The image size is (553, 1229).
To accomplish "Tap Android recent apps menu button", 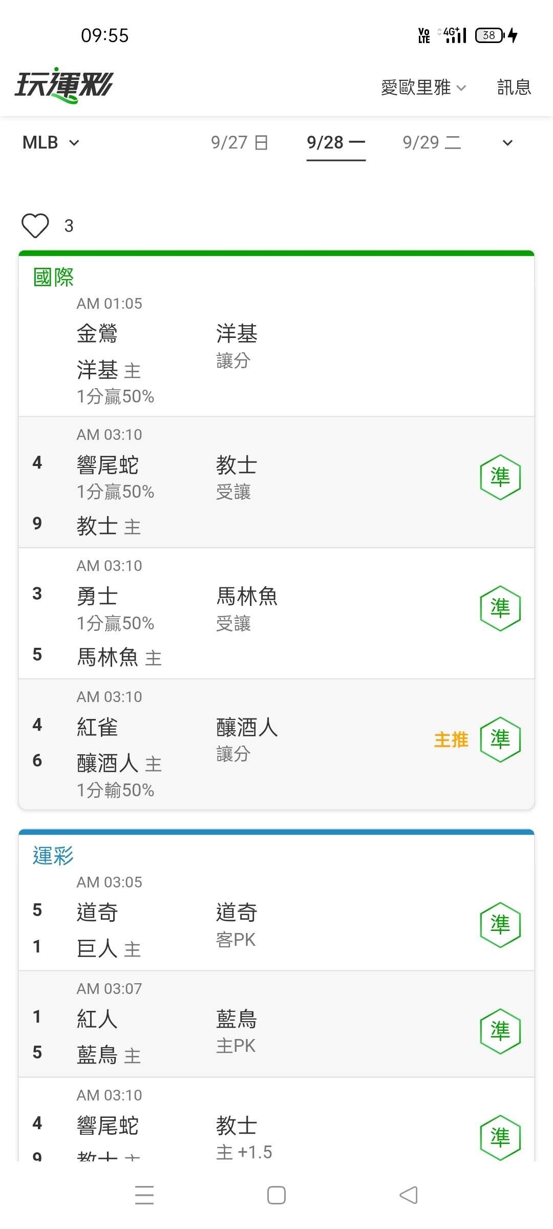I will tap(144, 1195).
